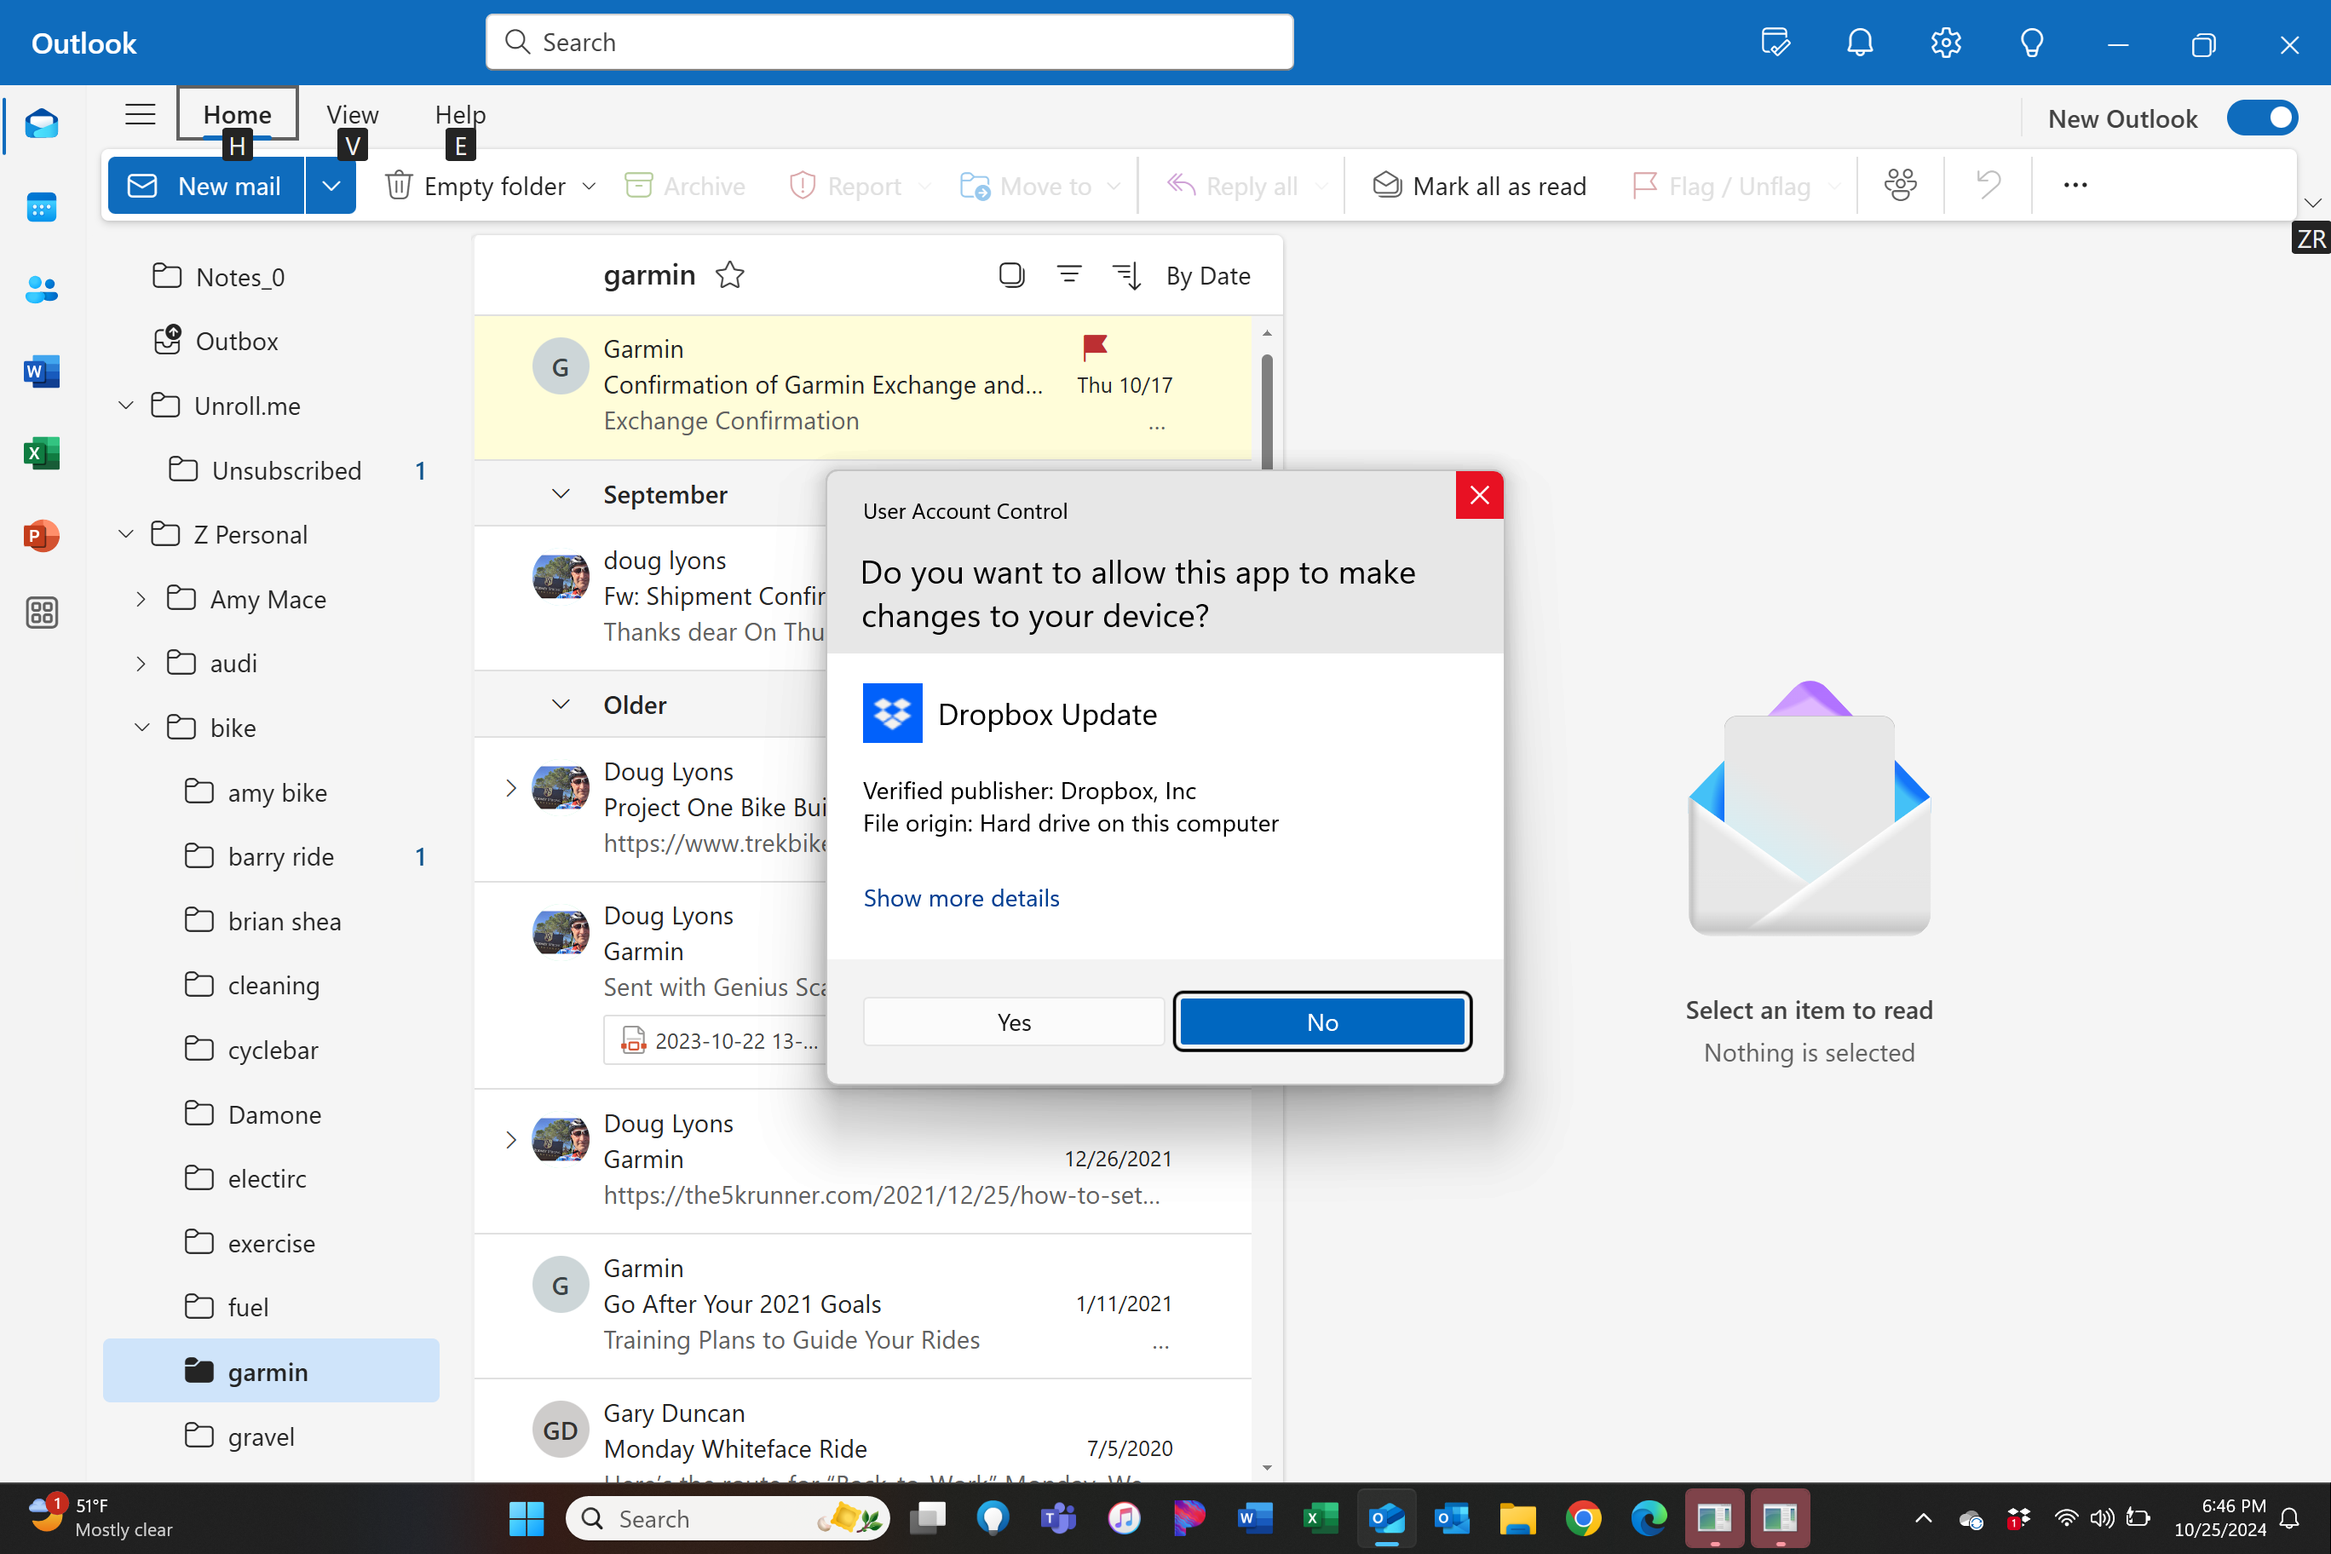This screenshot has width=2331, height=1554.
Task: Click the message list scrollbar
Action: [1267, 412]
